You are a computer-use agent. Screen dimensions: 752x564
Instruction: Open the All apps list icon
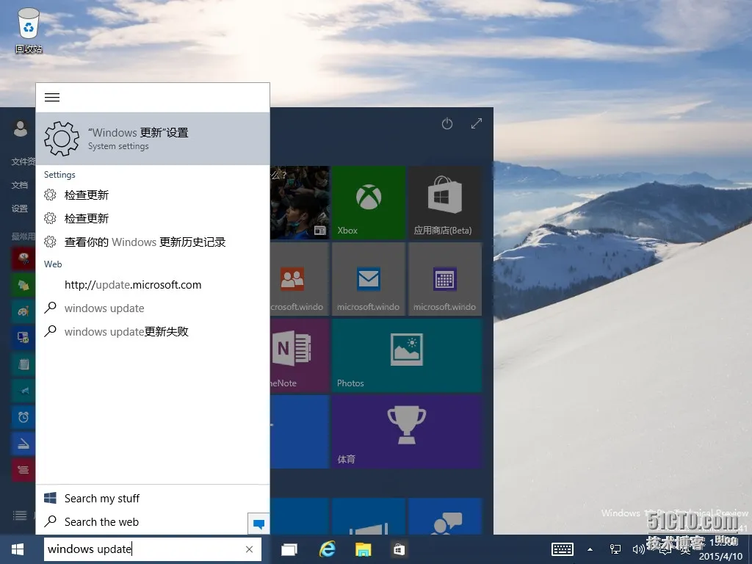(20, 516)
